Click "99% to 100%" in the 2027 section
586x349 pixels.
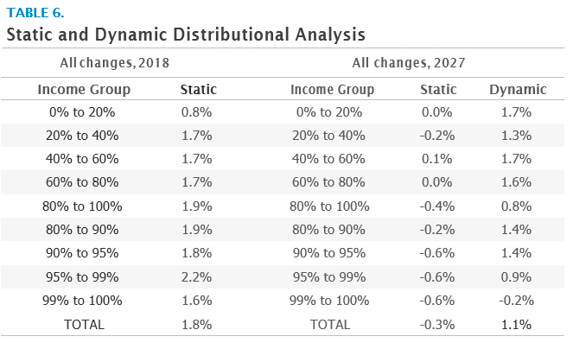[x=332, y=301]
